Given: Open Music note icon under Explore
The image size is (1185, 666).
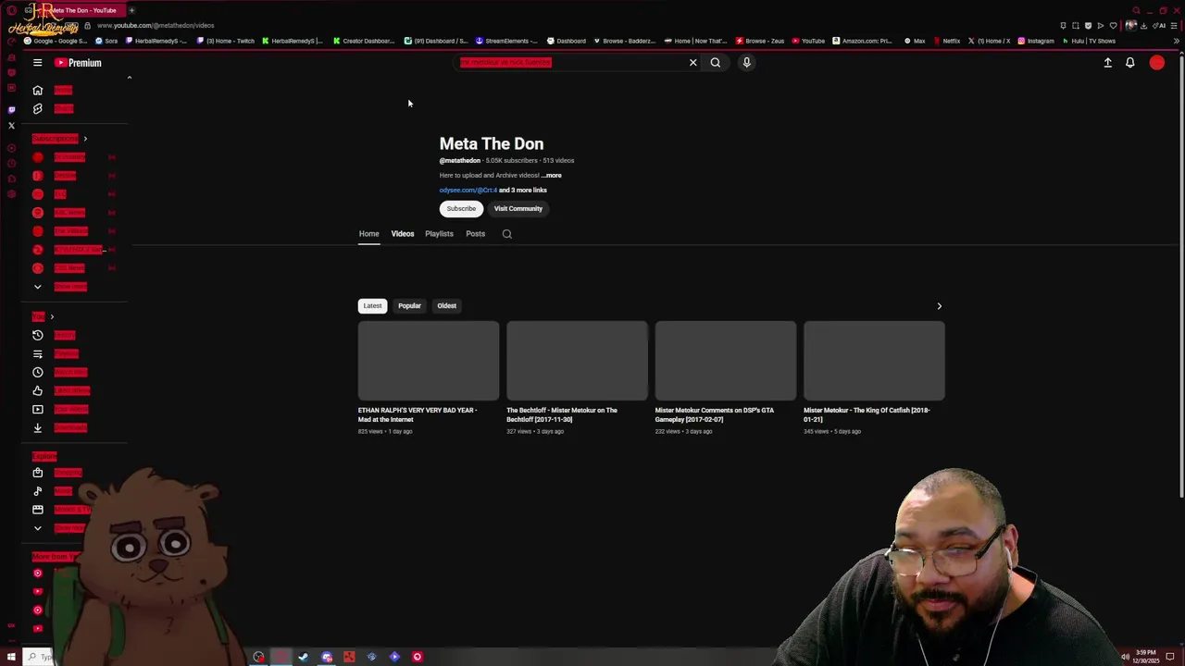Looking at the screenshot, I should [38, 491].
